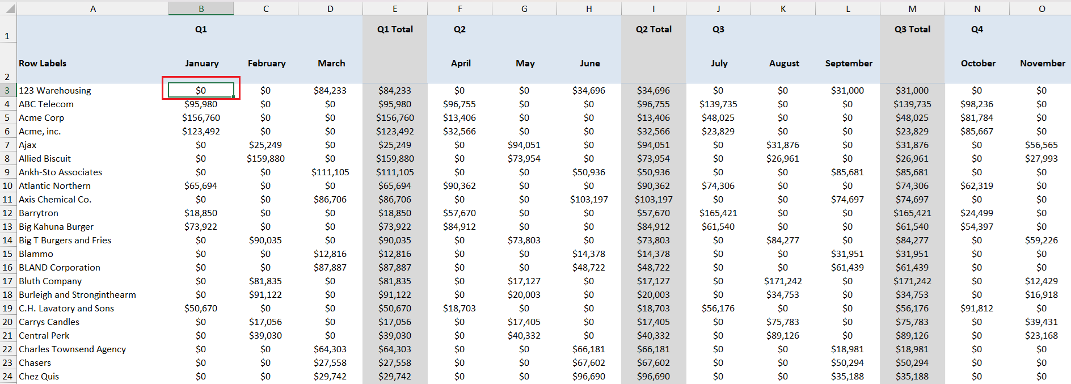Screen dimensions: 1071x384
Task: Select C.H. Lavatory and Sons label
Action: tap(66, 308)
